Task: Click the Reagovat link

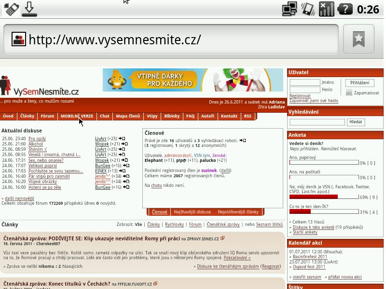Action: (x=271, y=266)
